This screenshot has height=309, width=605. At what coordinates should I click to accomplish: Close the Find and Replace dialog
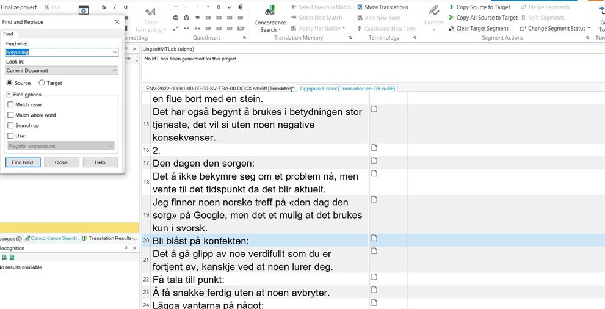pos(117,22)
